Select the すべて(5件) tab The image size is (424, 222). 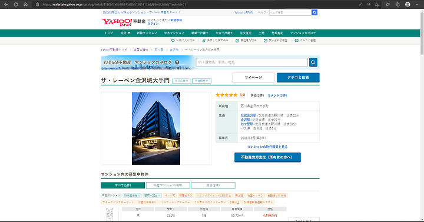coord(122,185)
